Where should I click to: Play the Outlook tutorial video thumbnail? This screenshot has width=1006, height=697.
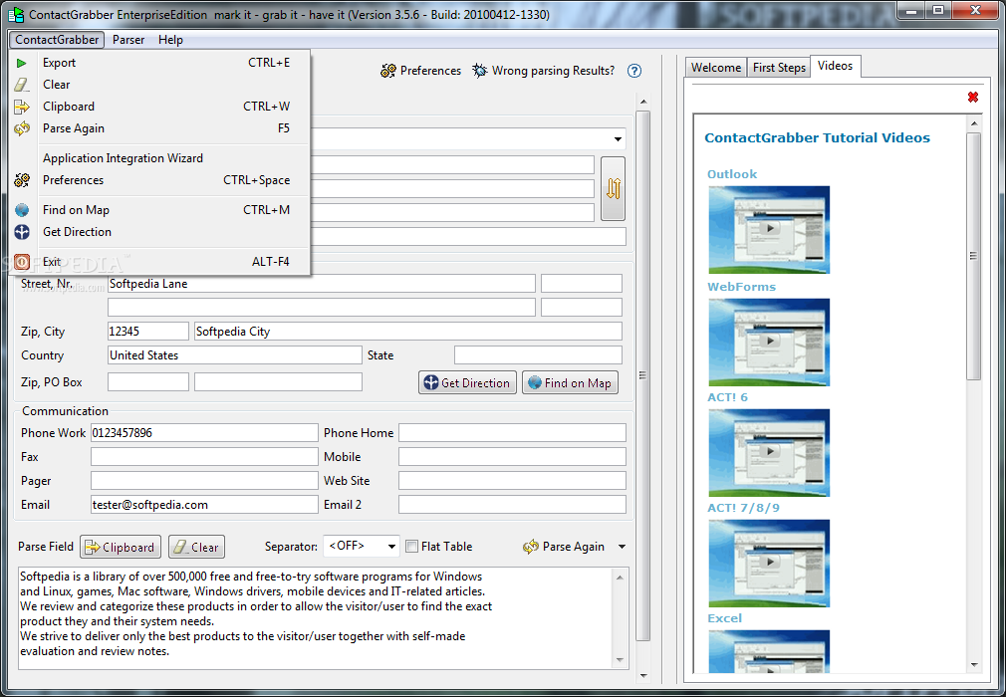click(x=769, y=230)
